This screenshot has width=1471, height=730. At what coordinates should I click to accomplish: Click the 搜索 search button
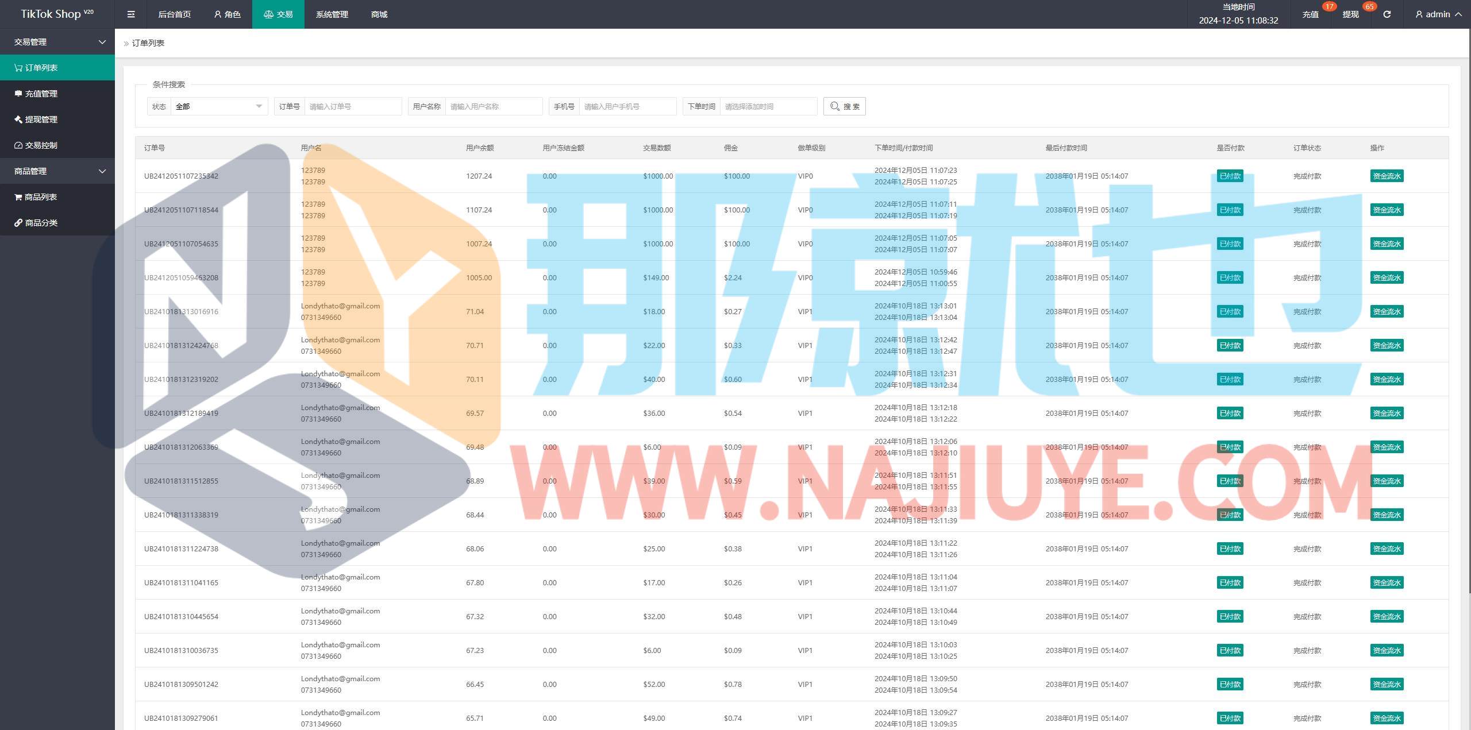[x=844, y=106]
